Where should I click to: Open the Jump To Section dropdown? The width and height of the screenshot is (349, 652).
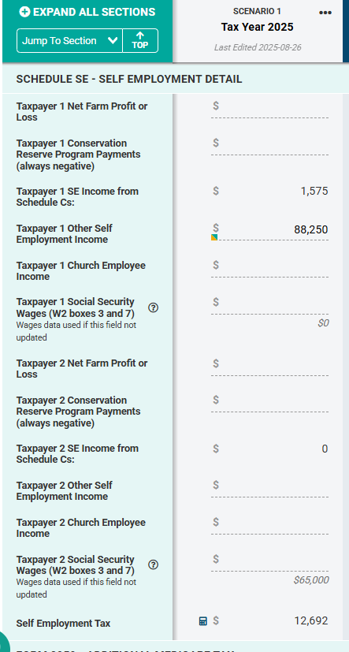pos(70,41)
